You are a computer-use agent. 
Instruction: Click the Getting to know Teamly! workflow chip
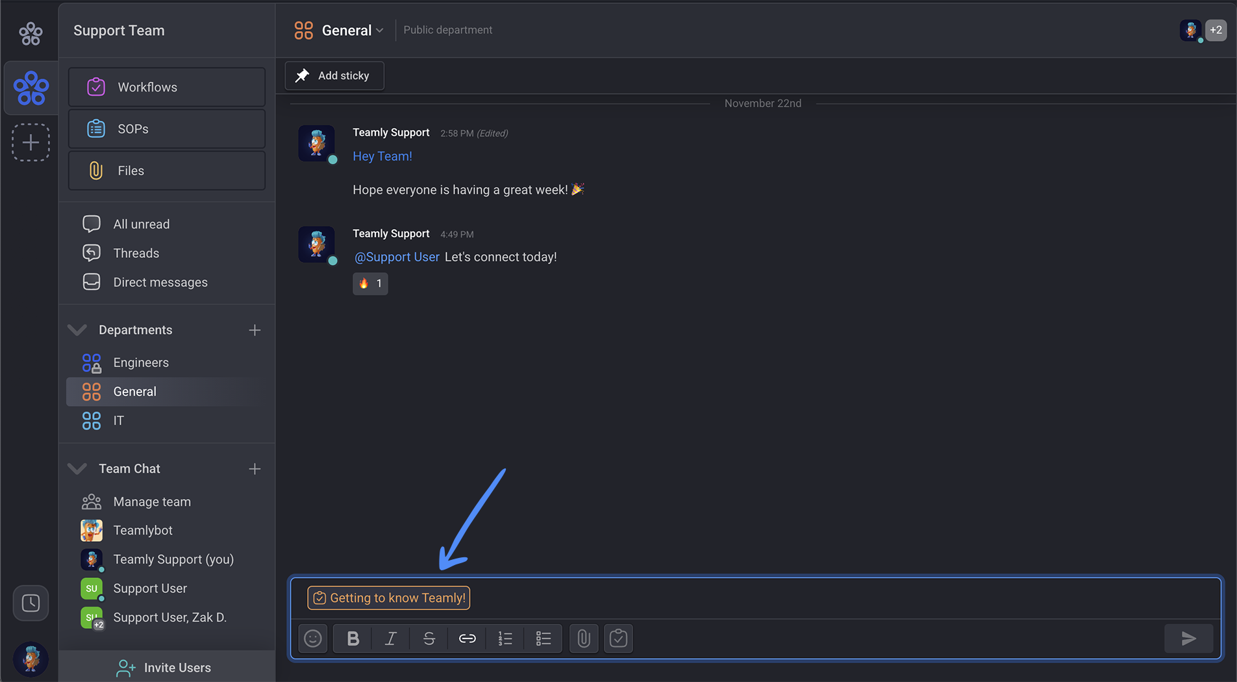pyautogui.click(x=389, y=598)
